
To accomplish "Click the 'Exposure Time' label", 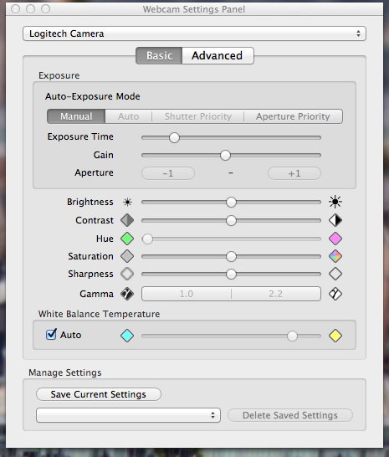I will pyautogui.click(x=80, y=136).
